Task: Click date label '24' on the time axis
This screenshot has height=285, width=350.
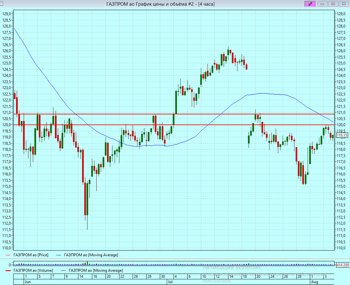Action: 272,276
